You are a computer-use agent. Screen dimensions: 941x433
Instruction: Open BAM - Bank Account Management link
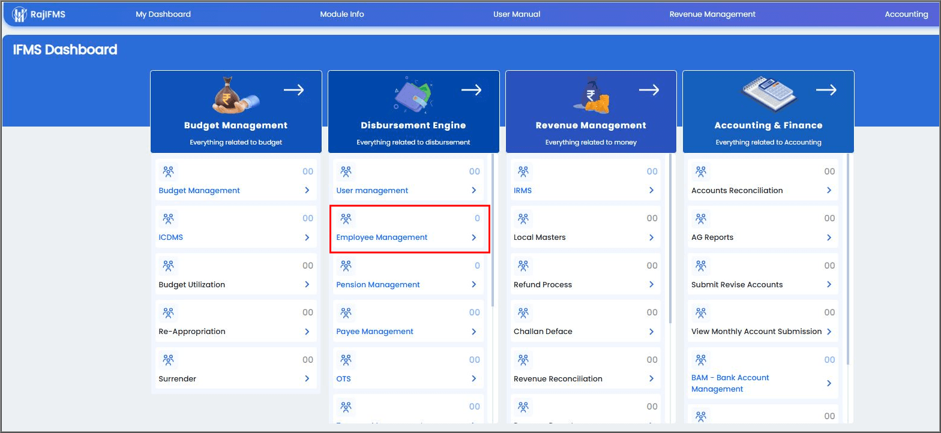(x=730, y=383)
